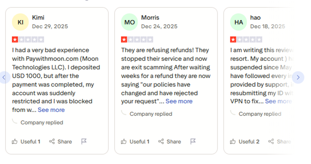
Task: Click the thumbs-up icon on Morris's review
Action: tap(124, 141)
